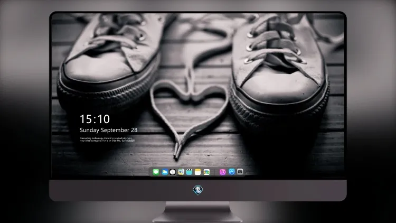Open the yellow Notes app
The image size is (396, 223).
pos(198,172)
